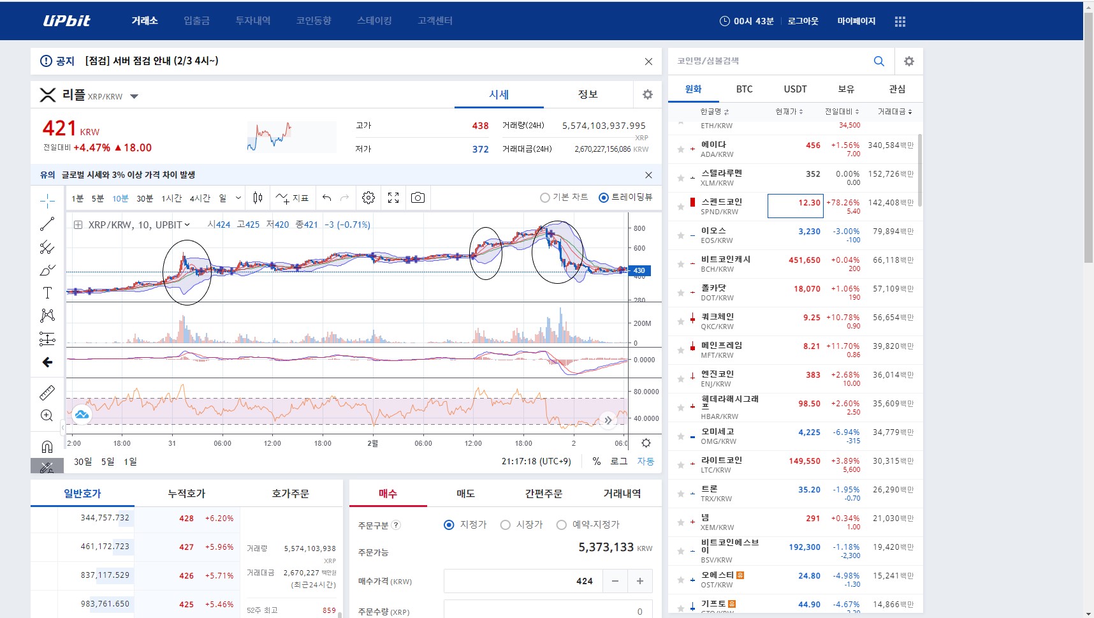Set chart interval to 30분
The height and width of the screenshot is (618, 1094).
pyautogui.click(x=145, y=198)
